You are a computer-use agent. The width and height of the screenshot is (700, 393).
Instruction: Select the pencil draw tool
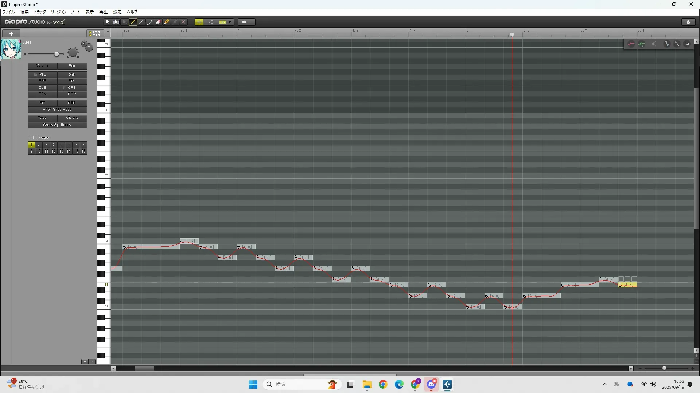coord(133,22)
